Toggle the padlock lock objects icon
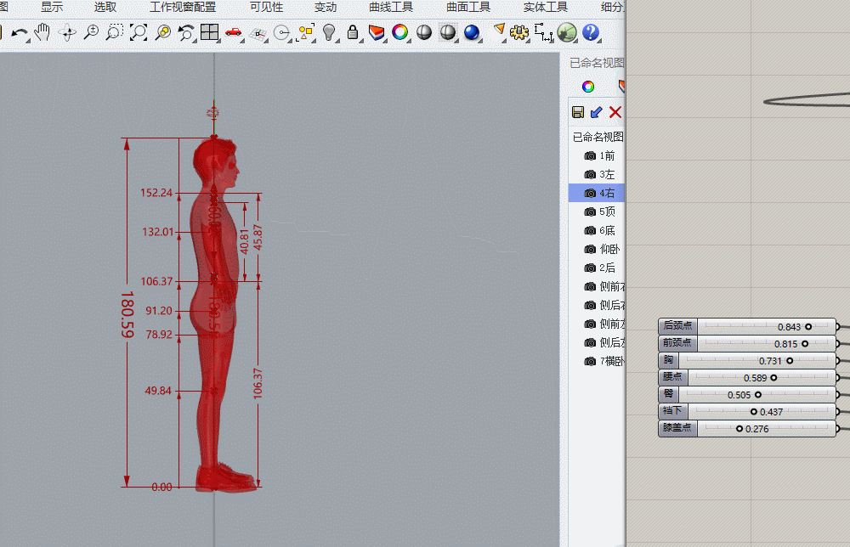850x547 pixels. pos(353,33)
